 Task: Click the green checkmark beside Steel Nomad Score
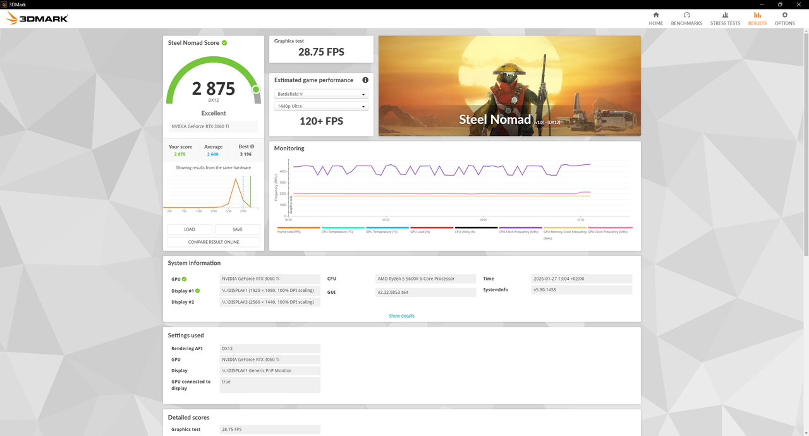click(224, 43)
